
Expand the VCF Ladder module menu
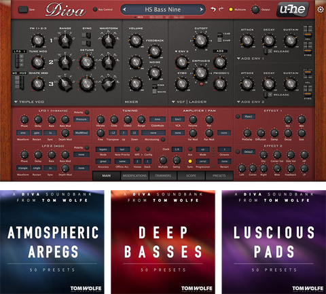[189, 102]
